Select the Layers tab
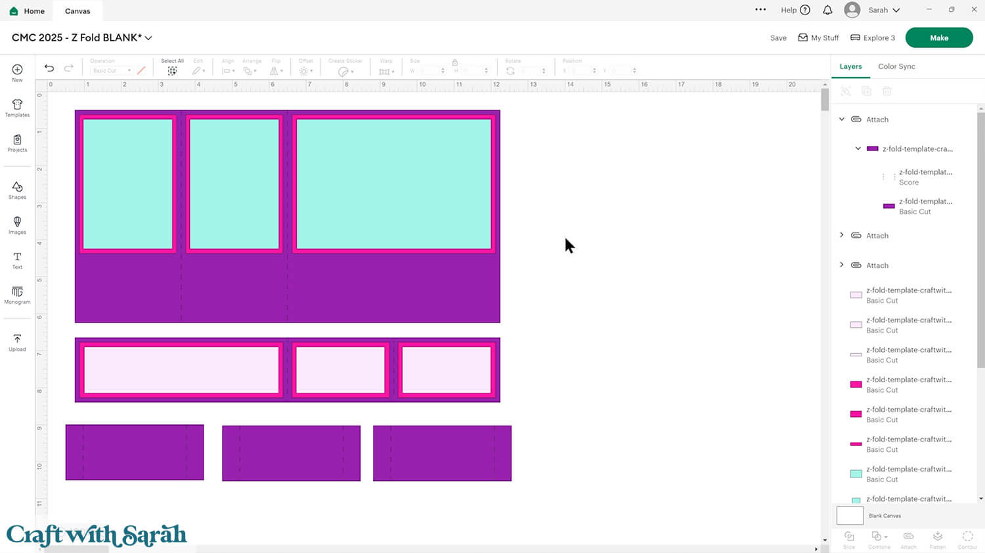 [x=850, y=66]
